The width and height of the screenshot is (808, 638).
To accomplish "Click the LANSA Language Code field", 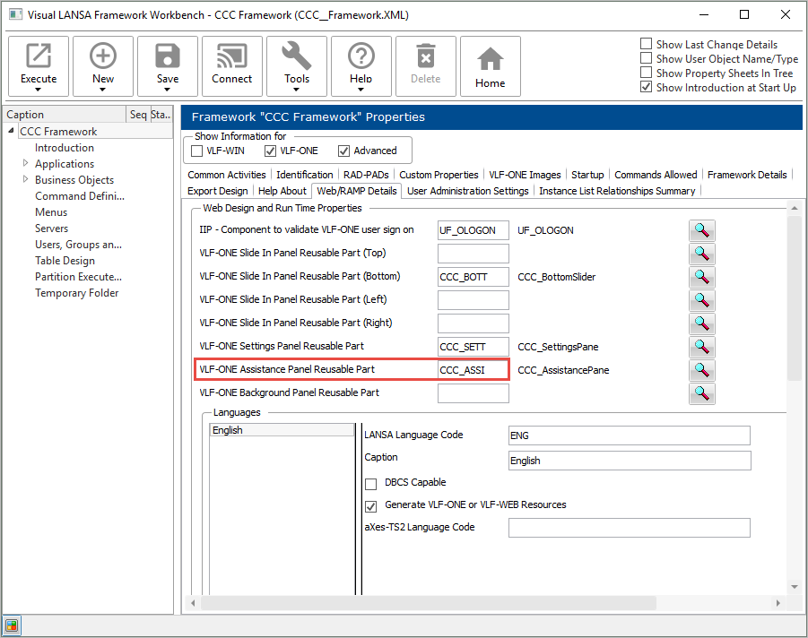I will 630,435.
